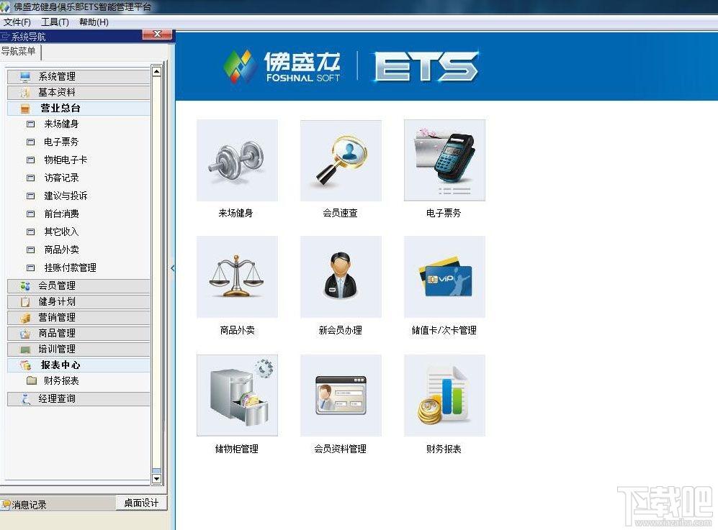The image size is (718, 530).
Task: Select 前台消费 in navigation tree
Action: [x=61, y=214]
